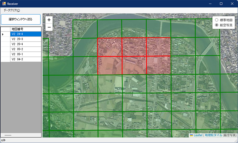
Task: Click the 選択ウィンドウへ送る button
Action: (21, 19)
